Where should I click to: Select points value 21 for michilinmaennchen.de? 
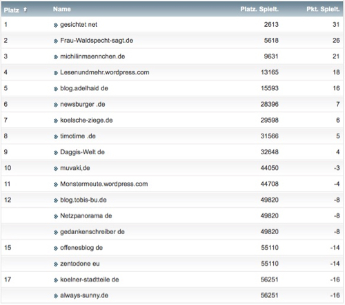[336, 56]
